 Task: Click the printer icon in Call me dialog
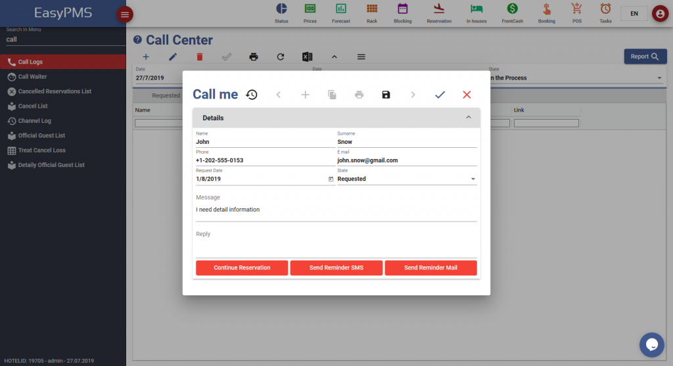[360, 95]
